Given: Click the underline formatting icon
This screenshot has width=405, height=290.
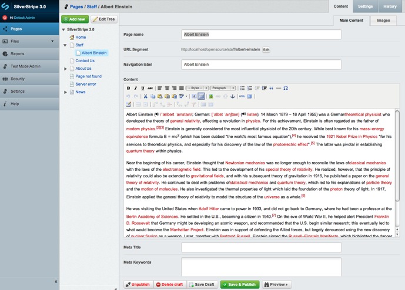Looking at the screenshot, I should click(x=142, y=88).
